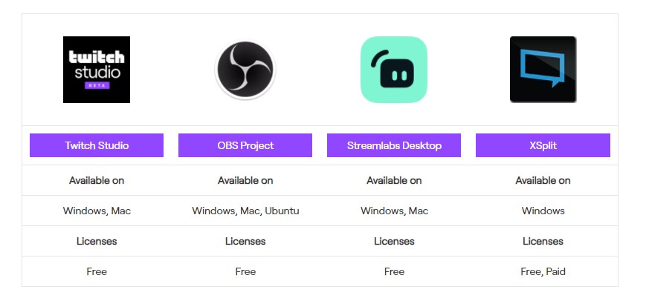The height and width of the screenshot is (301, 646).
Task: Select the Streamlabs Desktop purple button
Action: [x=394, y=145]
